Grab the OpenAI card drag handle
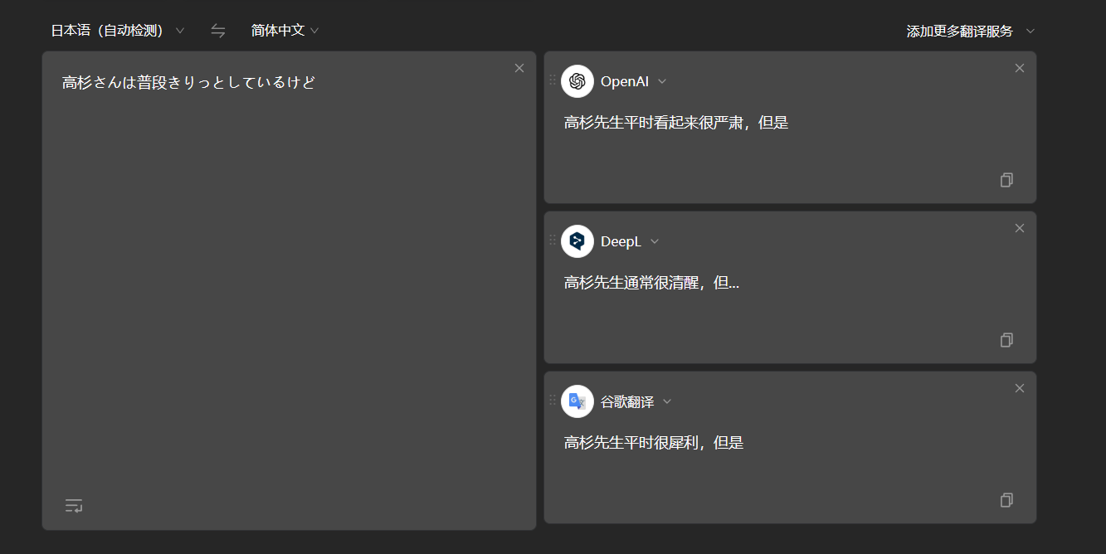The height and width of the screenshot is (554, 1106). (553, 80)
